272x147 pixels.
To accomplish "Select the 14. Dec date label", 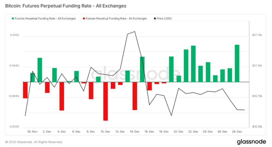I will click(x=135, y=131).
